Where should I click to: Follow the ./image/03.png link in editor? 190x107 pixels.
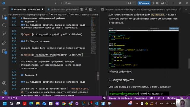[44, 34]
